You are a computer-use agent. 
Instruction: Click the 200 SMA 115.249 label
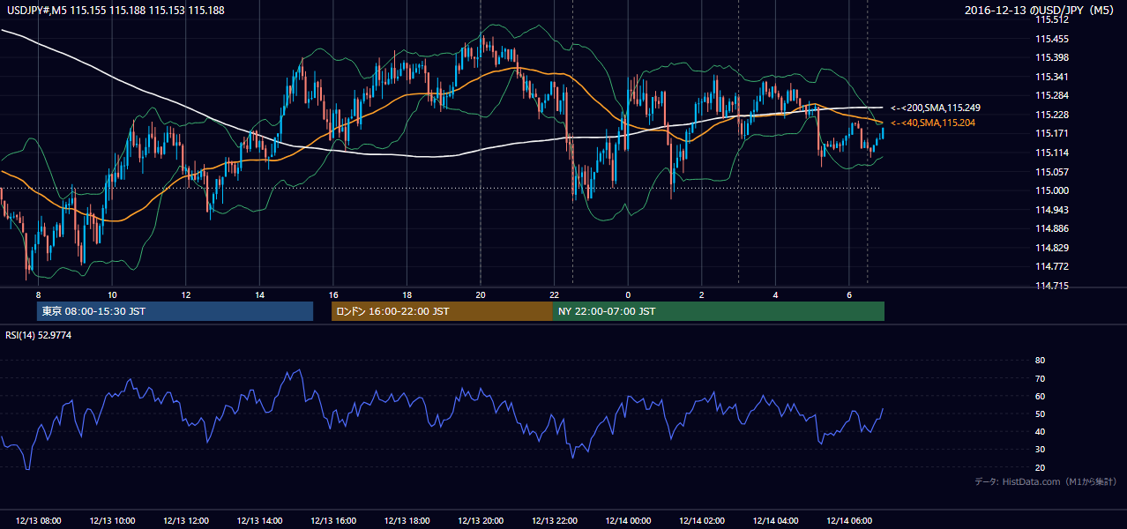click(936, 108)
